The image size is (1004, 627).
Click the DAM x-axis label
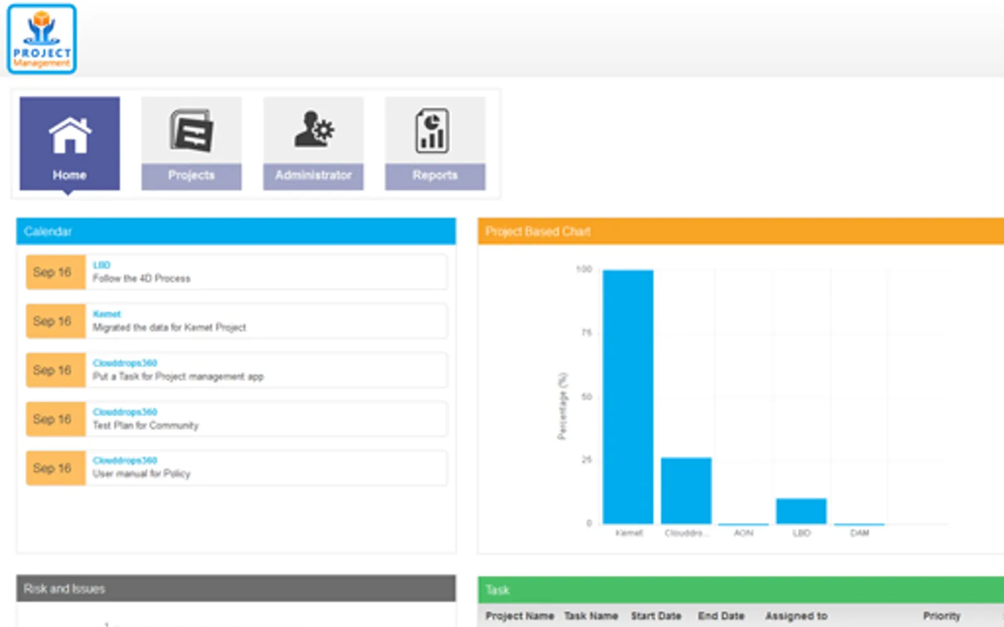pyautogui.click(x=860, y=533)
